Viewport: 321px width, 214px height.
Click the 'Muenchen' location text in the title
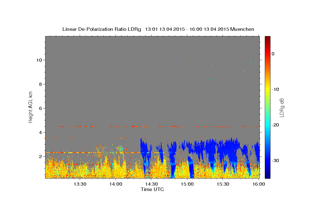[242, 29]
